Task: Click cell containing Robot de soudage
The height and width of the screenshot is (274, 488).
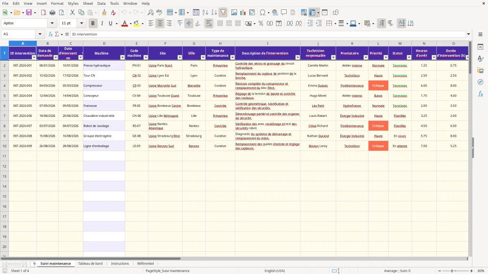Action: pyautogui.click(x=104, y=126)
